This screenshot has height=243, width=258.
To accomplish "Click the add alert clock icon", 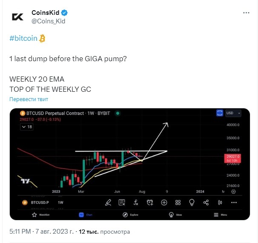I will tap(150, 203).
